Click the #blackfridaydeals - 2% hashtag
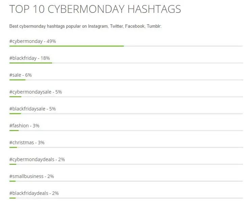Screen dimensions: 251x204 [x=34, y=193]
